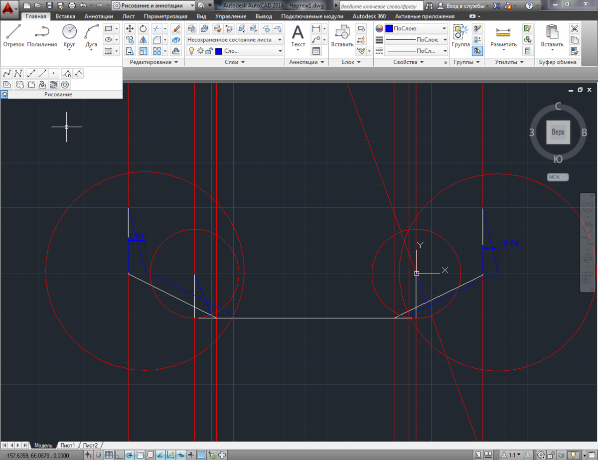Viewport: 598px width, 460px height.
Task: Toggle grid display in status bar
Action: tap(108, 455)
